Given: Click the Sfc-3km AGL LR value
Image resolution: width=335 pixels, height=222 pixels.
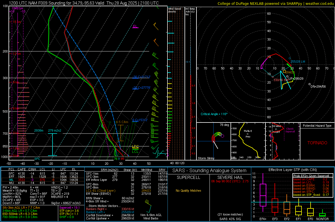Looking at the screenshot, I should point(21,208).
